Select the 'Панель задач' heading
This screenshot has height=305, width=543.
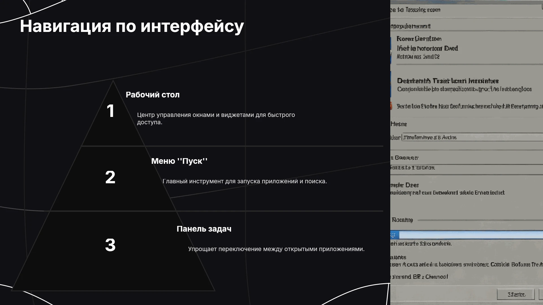coord(204,229)
